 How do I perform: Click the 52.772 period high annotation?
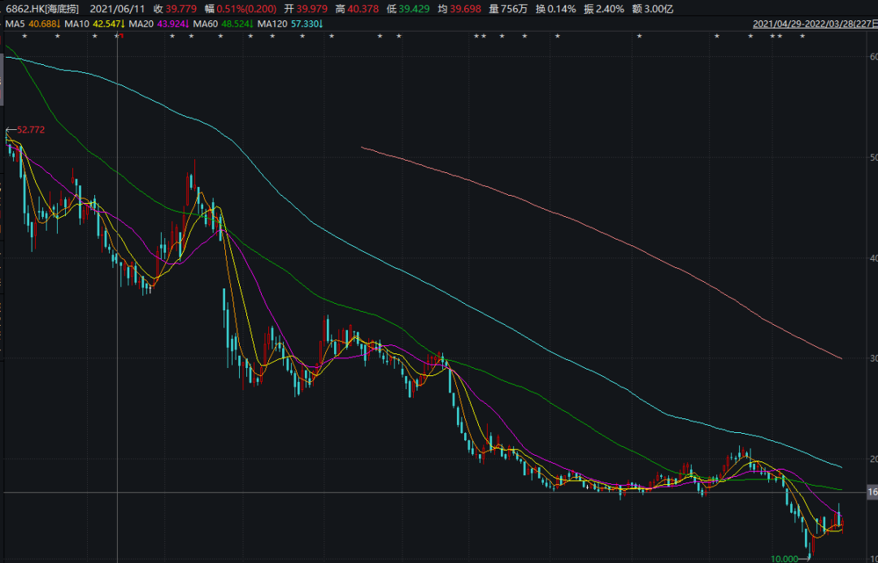pos(31,130)
